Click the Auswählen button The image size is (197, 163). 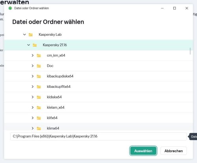click(x=143, y=151)
